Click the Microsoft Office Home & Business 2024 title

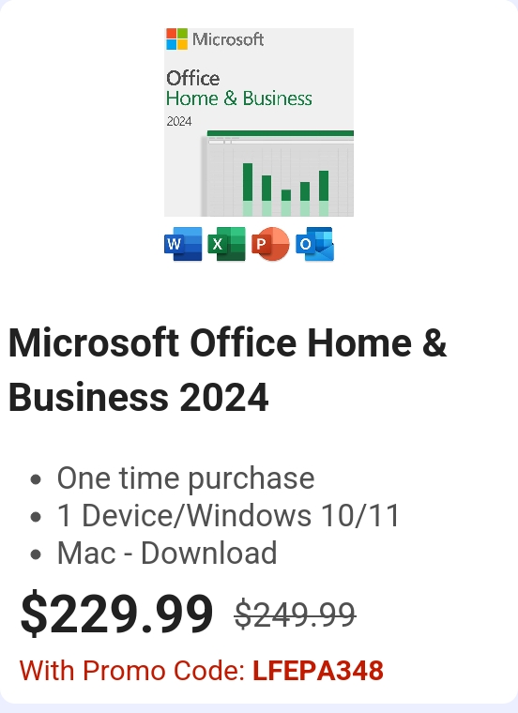[228, 370]
